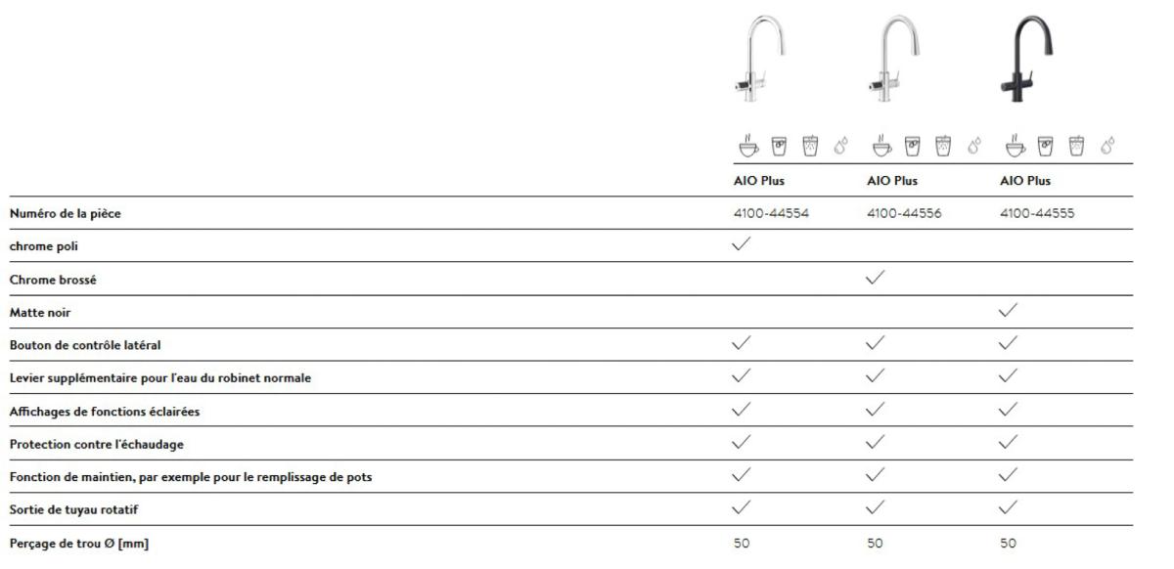Click AIO Plus title above 4100-44555
This screenshot has width=1174, height=569.
[1025, 181]
